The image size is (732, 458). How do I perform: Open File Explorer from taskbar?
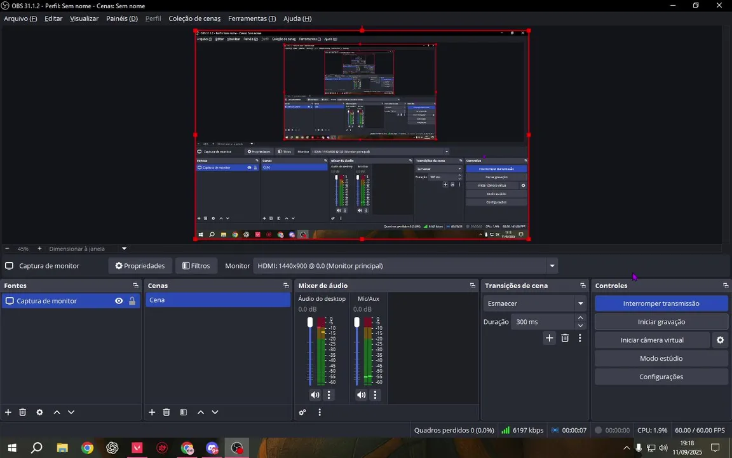(62, 448)
